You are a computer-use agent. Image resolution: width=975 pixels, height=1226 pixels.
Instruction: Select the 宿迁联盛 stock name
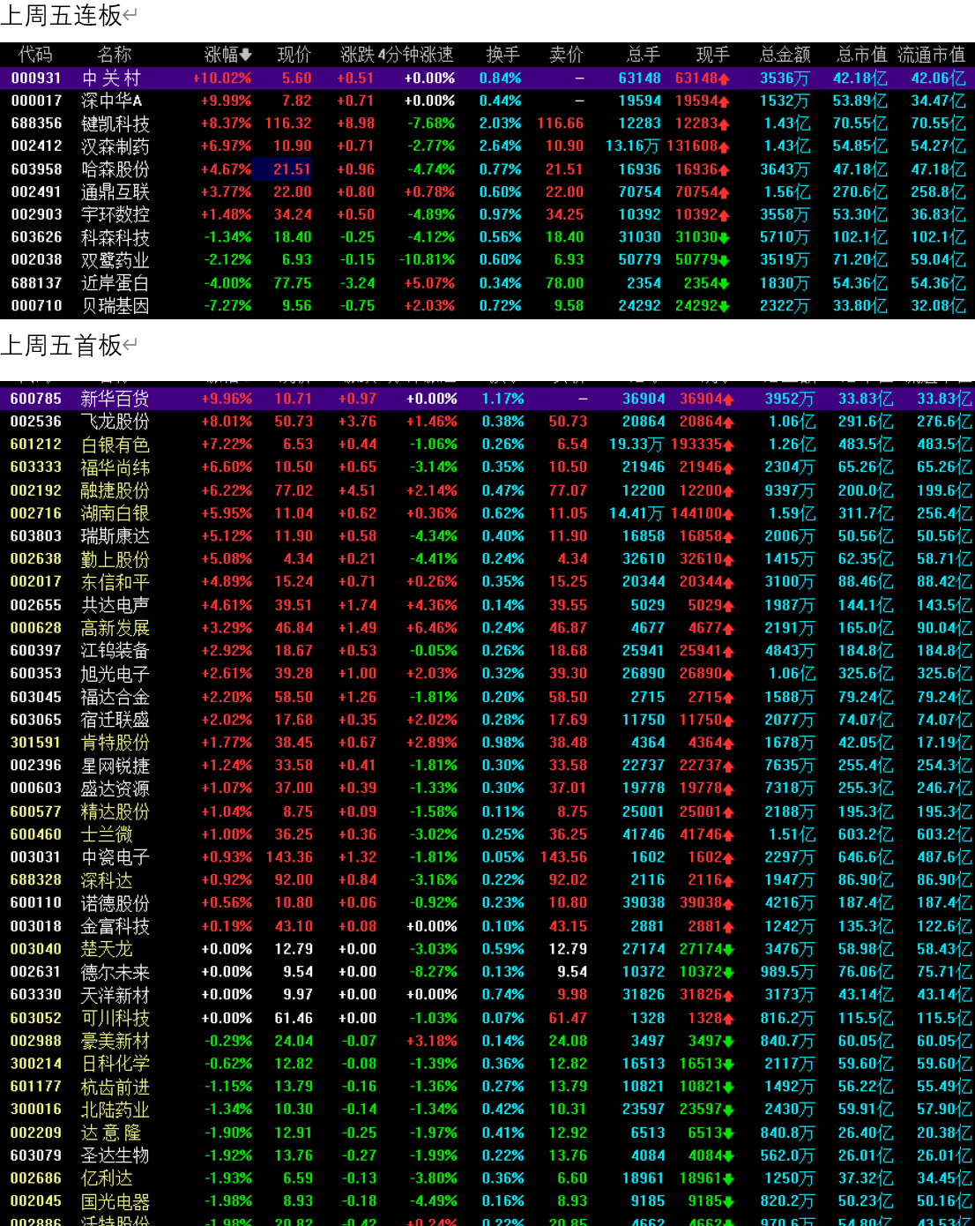pyautogui.click(x=115, y=720)
